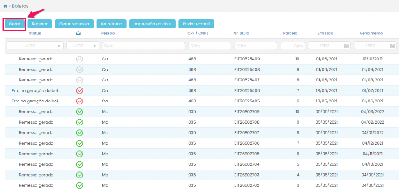Click the Gerar remessa button
The height and width of the screenshot is (189, 399).
[x=74, y=24]
